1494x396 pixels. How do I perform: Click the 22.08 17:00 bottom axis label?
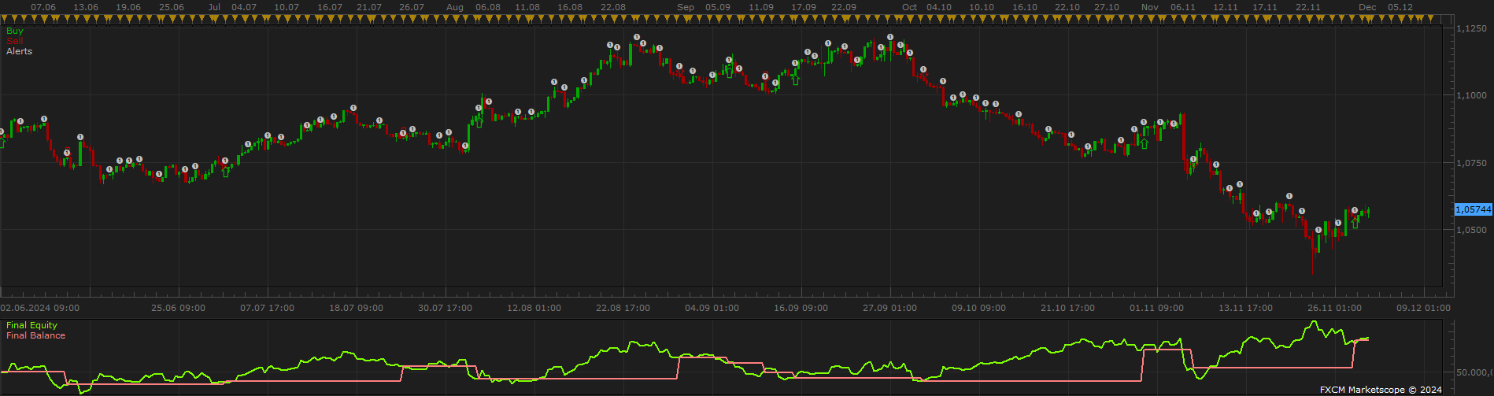tap(623, 308)
